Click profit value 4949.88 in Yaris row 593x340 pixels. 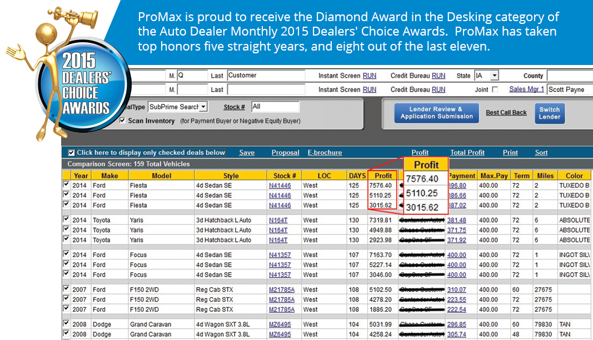pos(381,230)
